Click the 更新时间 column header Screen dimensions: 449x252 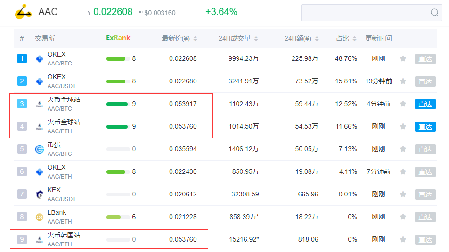pos(378,38)
